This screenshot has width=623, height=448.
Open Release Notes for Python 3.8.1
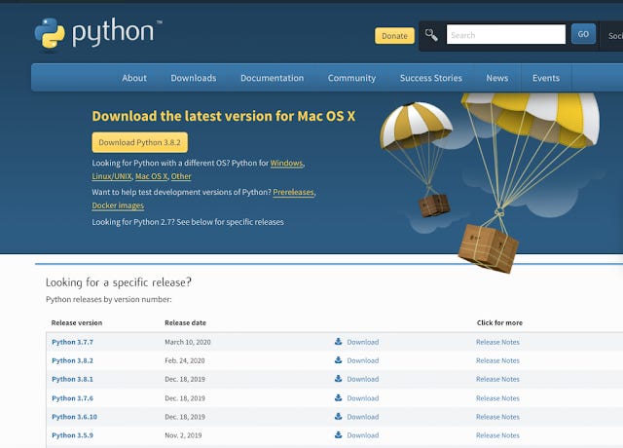[x=497, y=379]
